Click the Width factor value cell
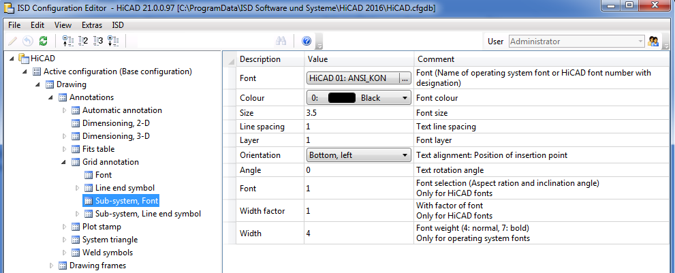675x273 pixels. [x=359, y=210]
